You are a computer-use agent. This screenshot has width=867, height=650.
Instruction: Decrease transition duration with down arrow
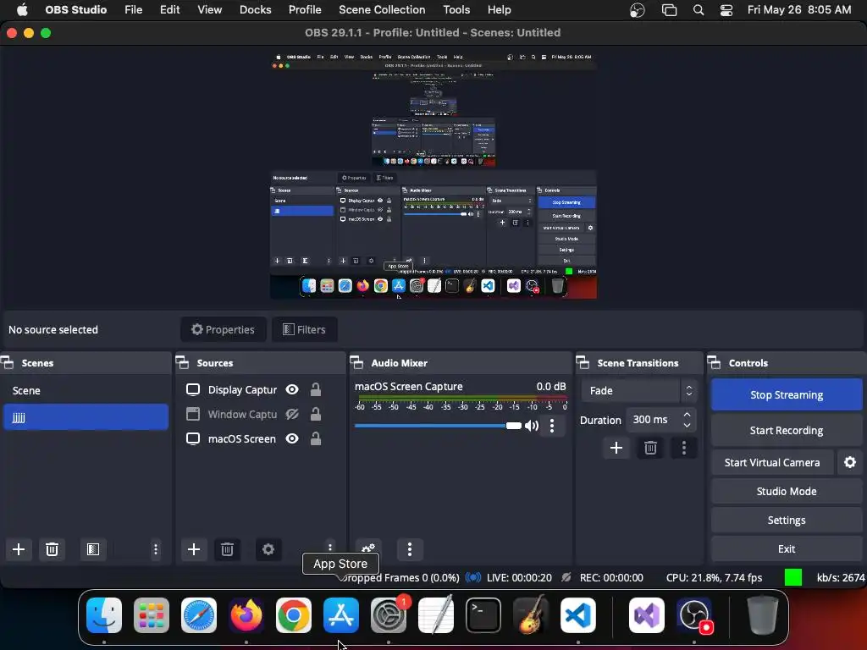point(687,425)
